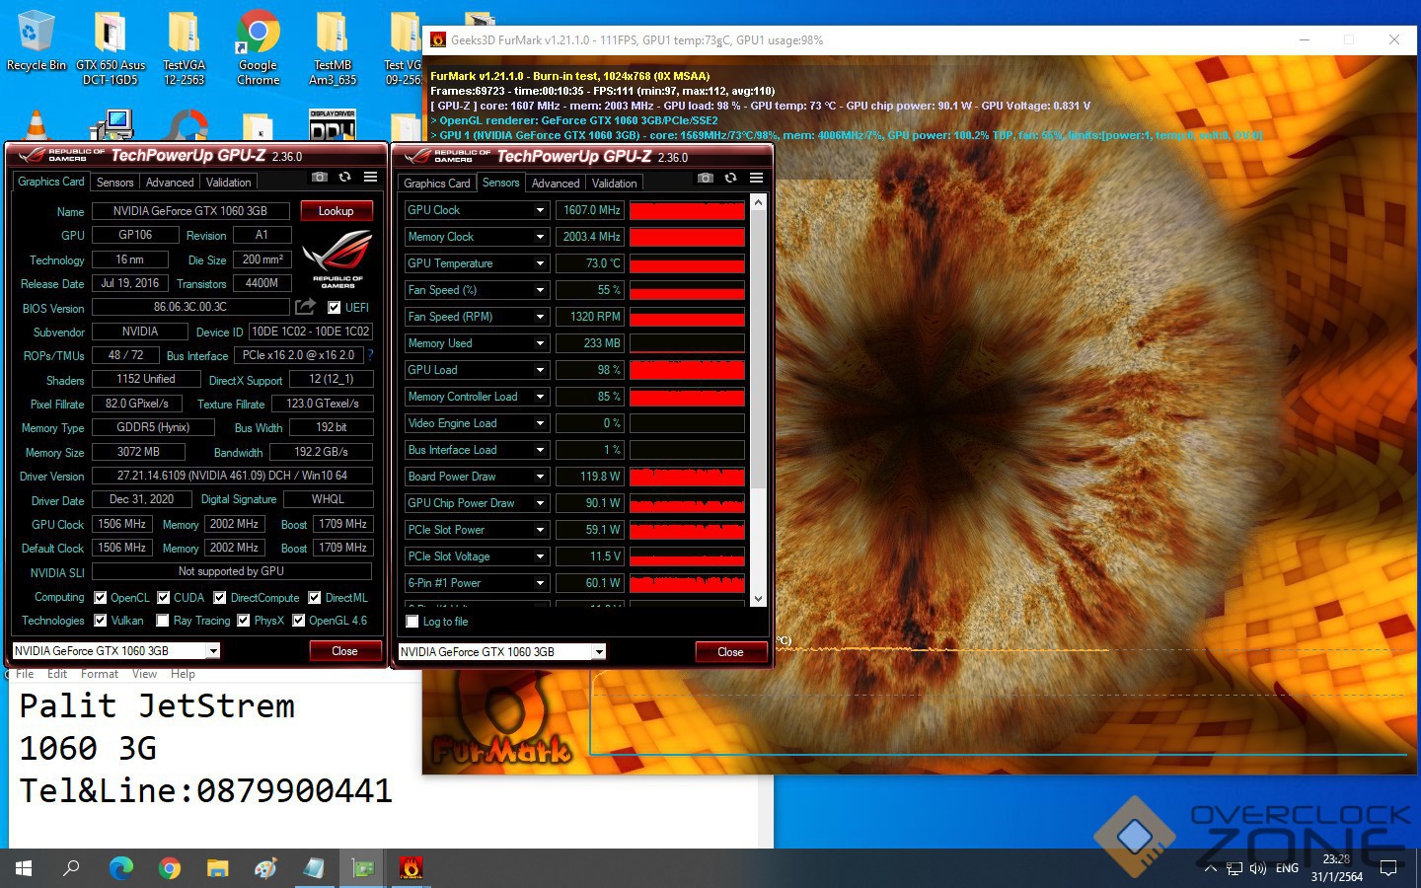Open the Format menu in Notepad
1421x888 pixels.
(99, 674)
